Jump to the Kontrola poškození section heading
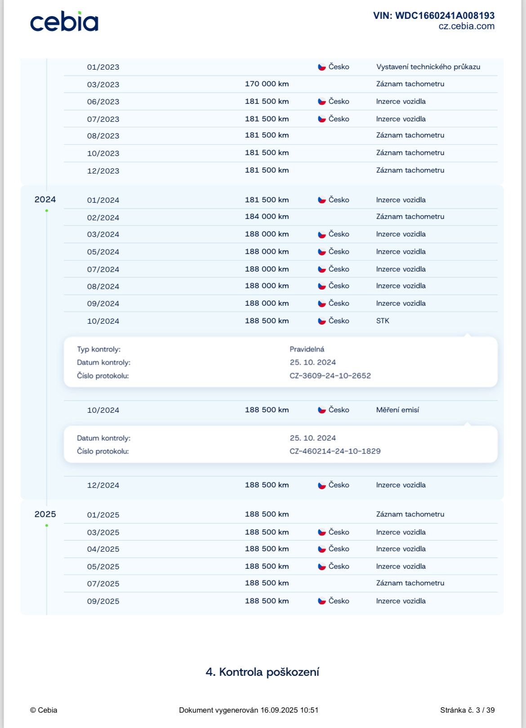The width and height of the screenshot is (526, 728). point(263,672)
